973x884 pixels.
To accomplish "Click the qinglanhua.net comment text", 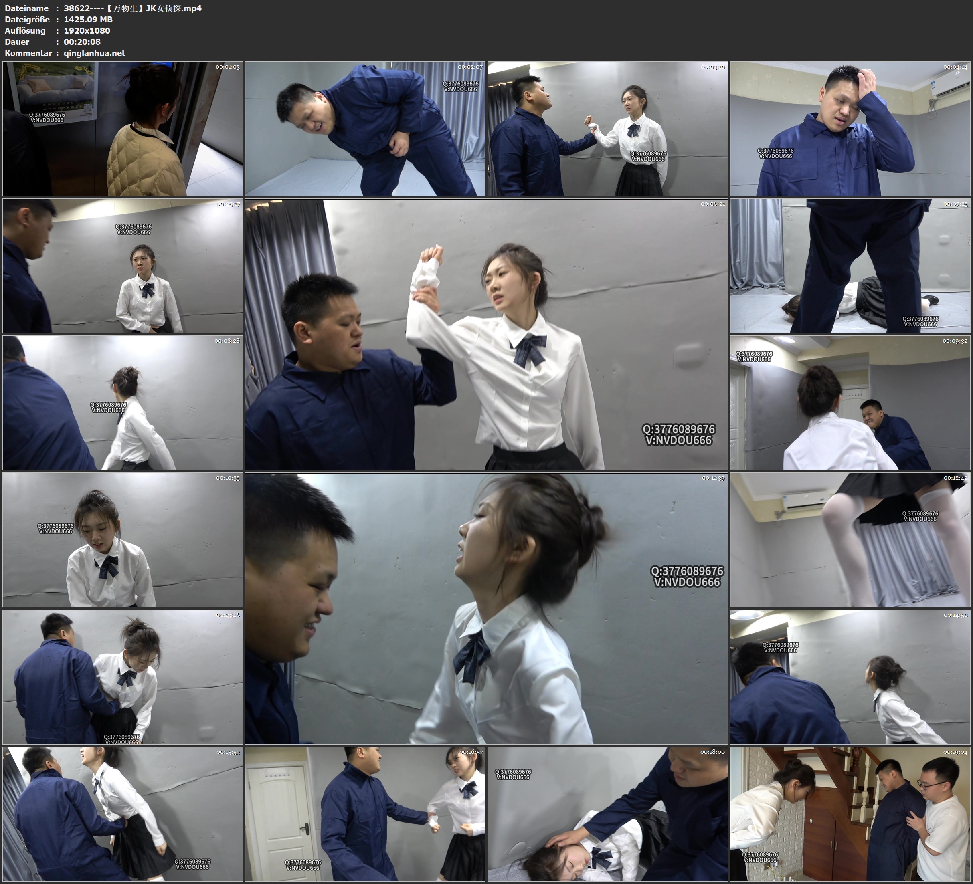I will (94, 53).
